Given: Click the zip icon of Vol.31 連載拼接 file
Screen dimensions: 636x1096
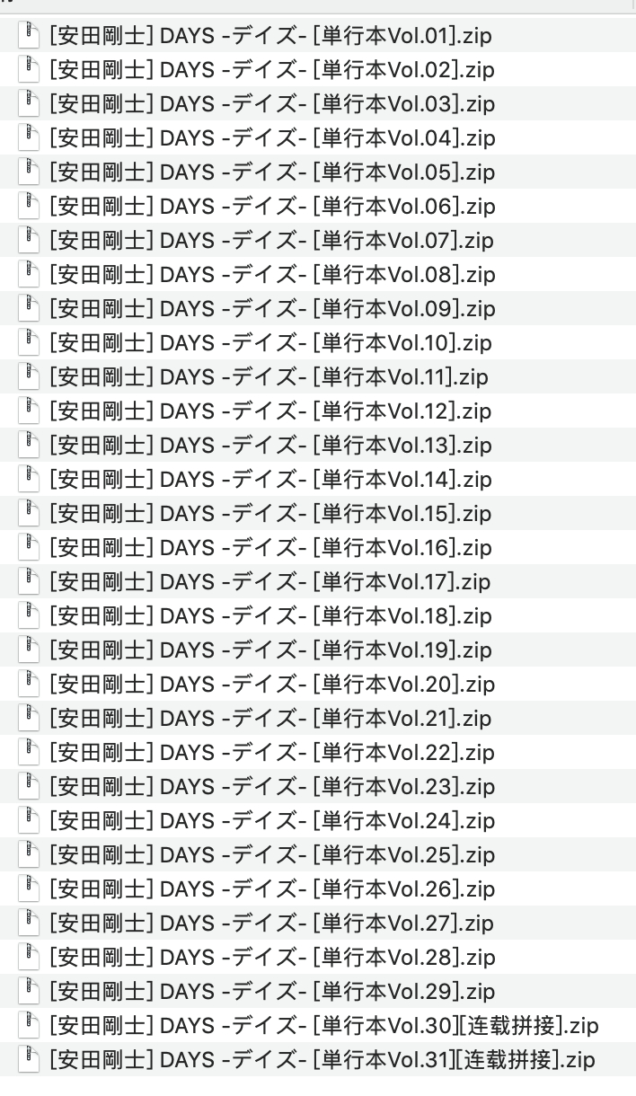Looking at the screenshot, I should [31, 1060].
